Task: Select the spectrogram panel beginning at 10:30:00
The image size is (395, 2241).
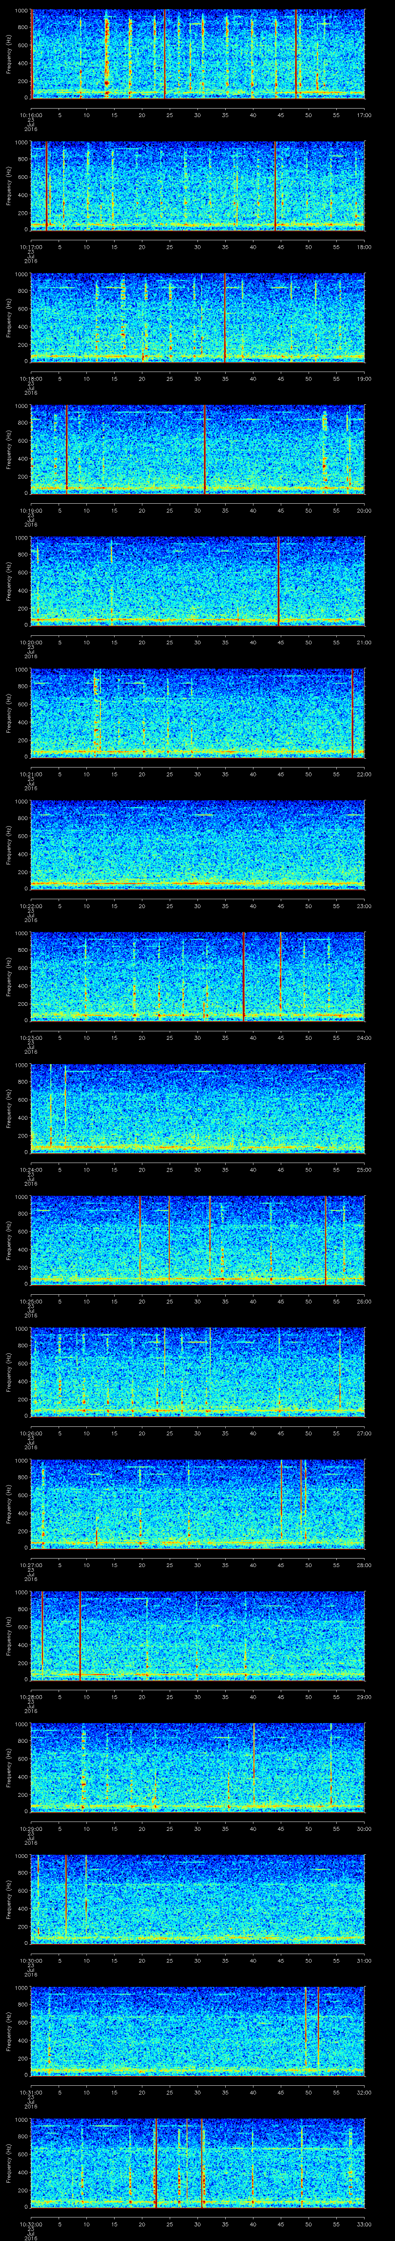Action: (197, 1899)
